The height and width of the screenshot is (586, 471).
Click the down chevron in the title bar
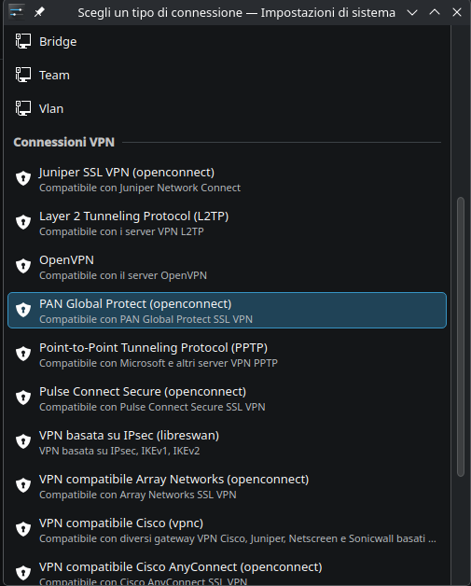[412, 12]
